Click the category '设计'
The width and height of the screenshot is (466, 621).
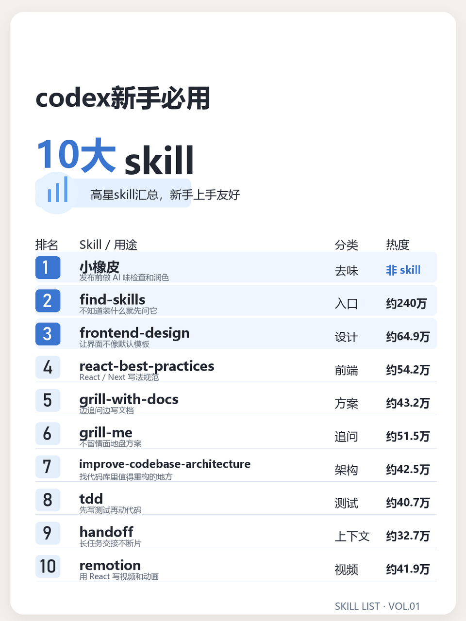346,337
